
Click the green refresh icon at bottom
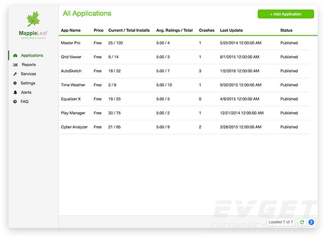pos(302,222)
